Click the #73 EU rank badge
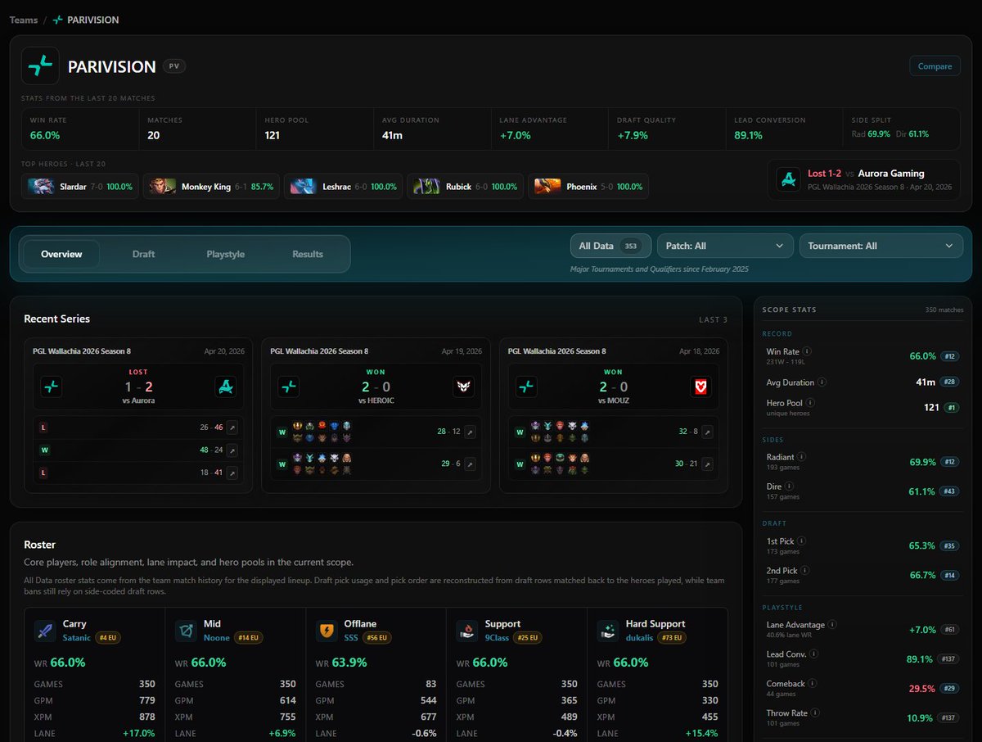 pos(673,637)
